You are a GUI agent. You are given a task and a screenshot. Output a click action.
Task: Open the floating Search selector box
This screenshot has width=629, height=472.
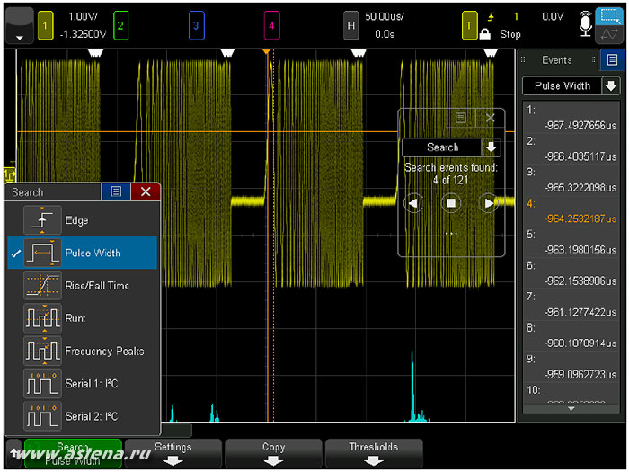point(442,147)
